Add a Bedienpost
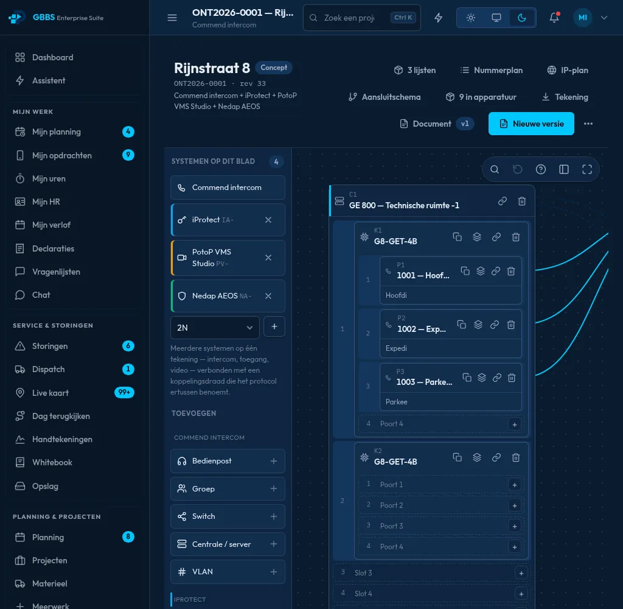The image size is (623, 609). click(x=228, y=461)
